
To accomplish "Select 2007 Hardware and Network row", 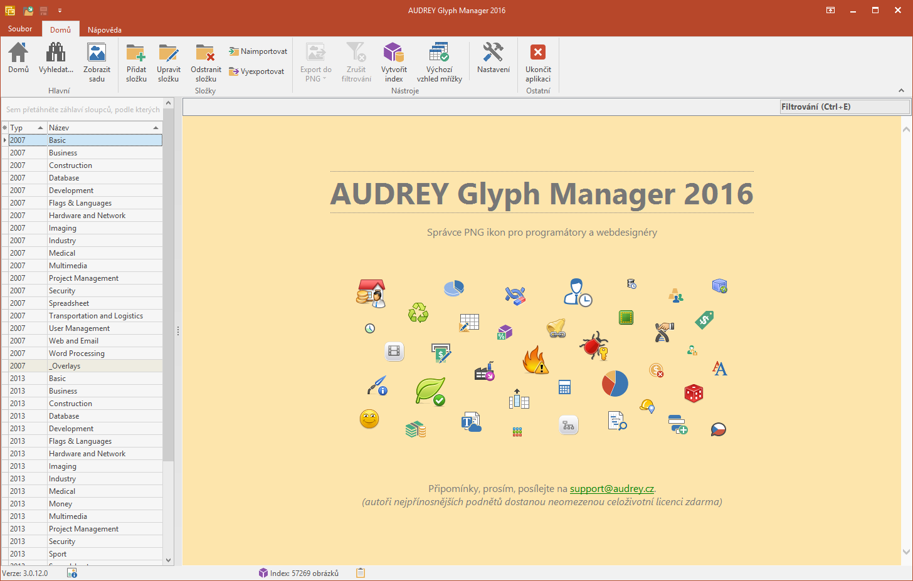I will (87, 216).
